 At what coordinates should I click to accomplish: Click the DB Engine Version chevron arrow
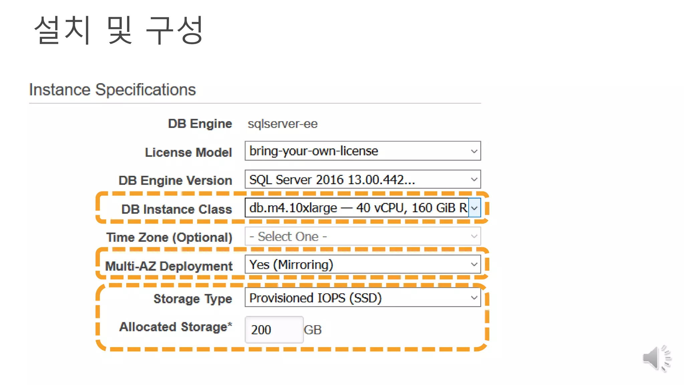click(x=474, y=179)
